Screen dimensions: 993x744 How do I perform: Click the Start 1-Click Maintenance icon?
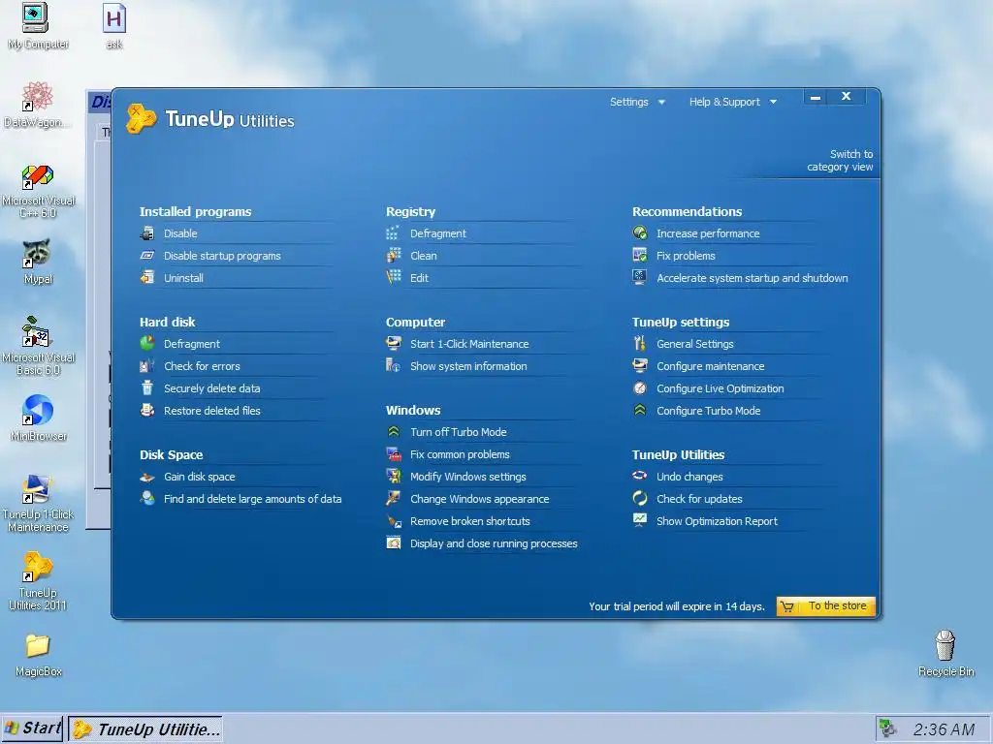pos(394,344)
